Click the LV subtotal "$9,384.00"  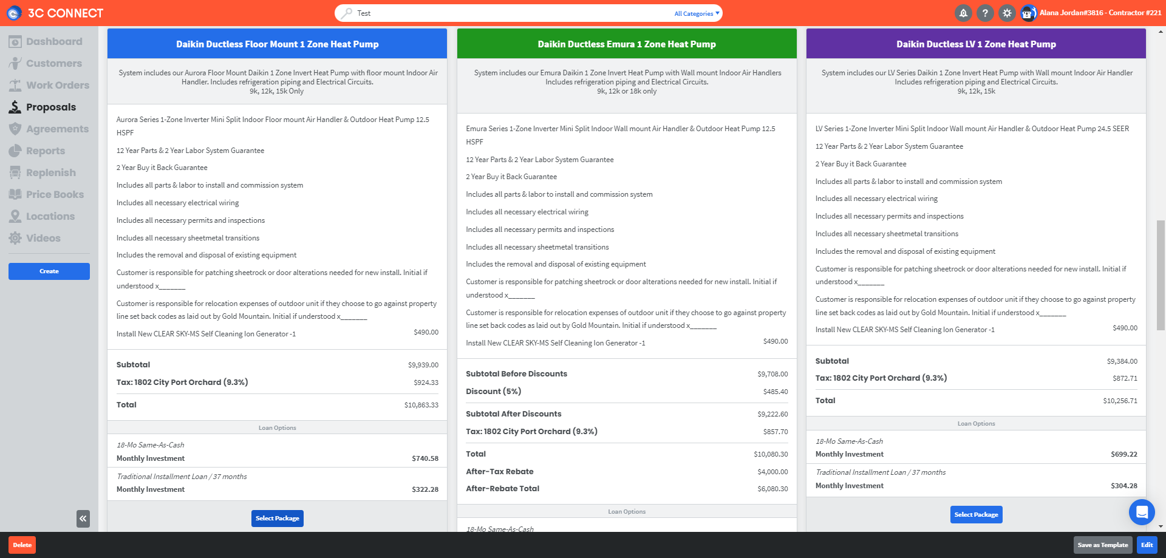click(x=1122, y=361)
